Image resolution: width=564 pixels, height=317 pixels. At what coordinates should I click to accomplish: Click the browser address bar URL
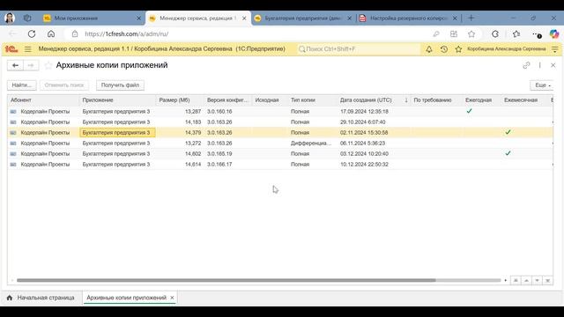[x=127, y=33]
